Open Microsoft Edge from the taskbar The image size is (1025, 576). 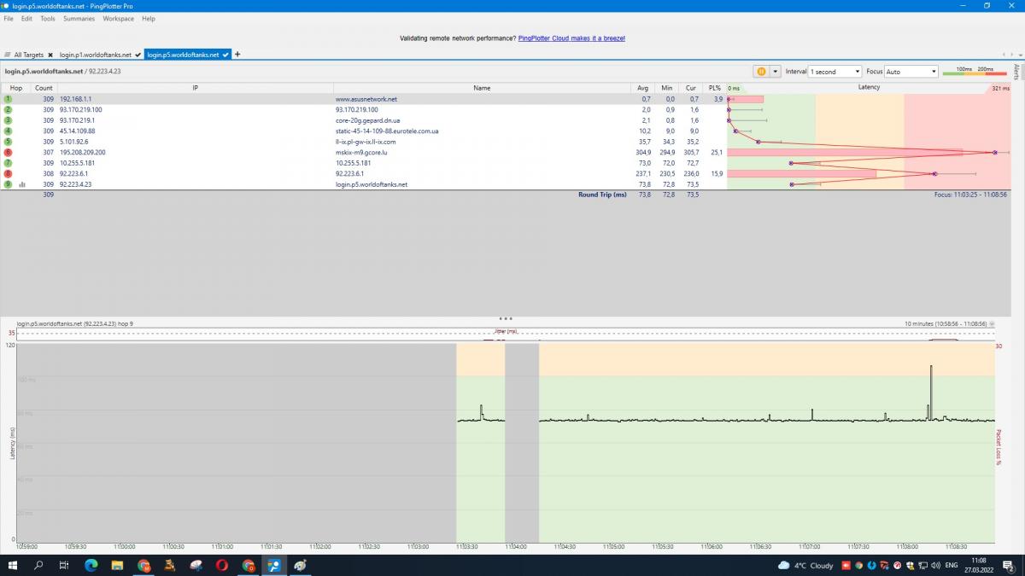point(91,565)
